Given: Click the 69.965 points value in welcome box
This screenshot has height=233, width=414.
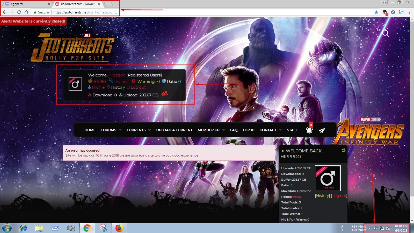Looking at the screenshot, I should (x=100, y=81).
